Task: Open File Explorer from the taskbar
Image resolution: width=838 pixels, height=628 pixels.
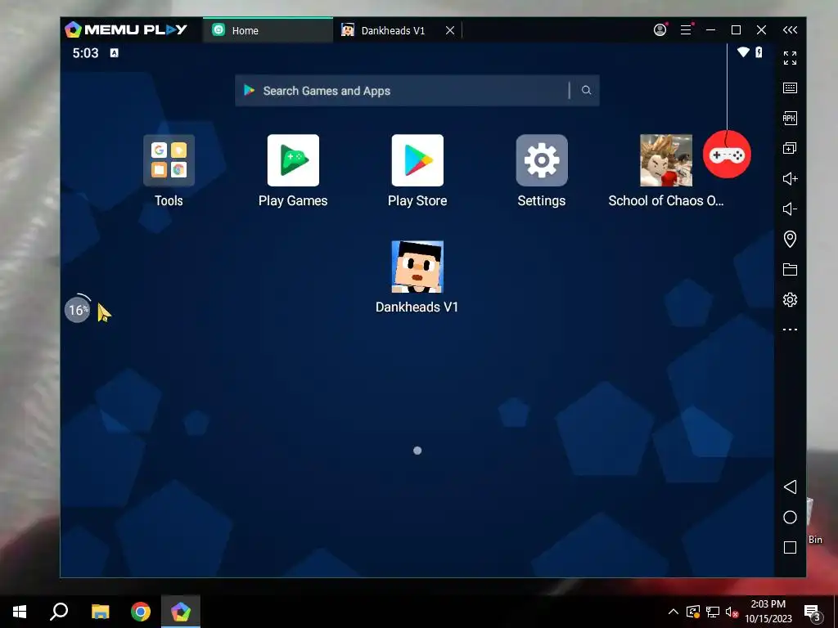Action: [x=100, y=612]
